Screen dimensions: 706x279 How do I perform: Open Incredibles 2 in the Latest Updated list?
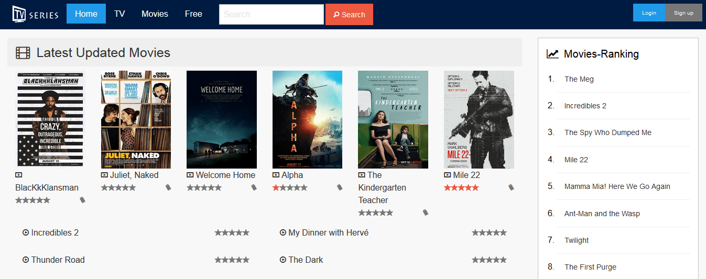pyautogui.click(x=55, y=232)
